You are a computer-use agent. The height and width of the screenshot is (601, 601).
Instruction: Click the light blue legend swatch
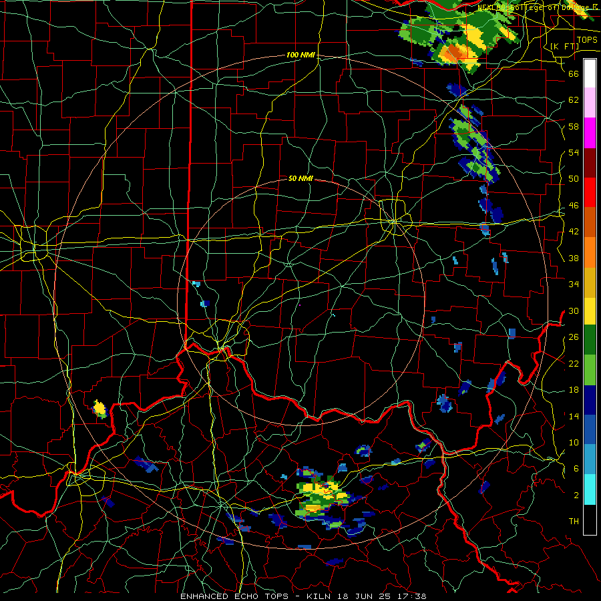click(590, 459)
